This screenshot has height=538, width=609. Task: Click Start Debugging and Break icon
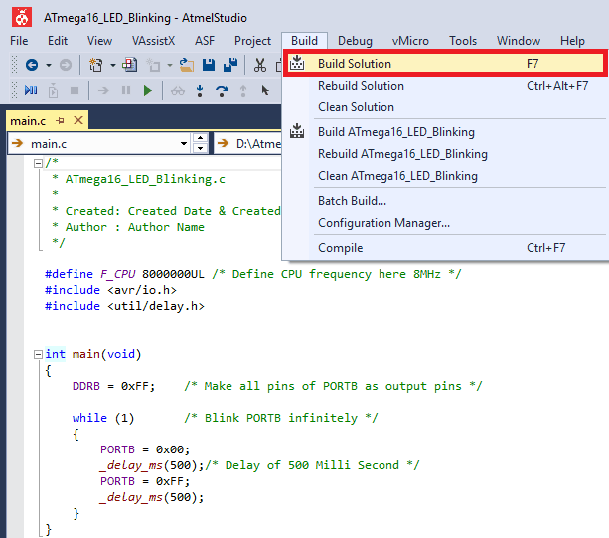[x=31, y=90]
